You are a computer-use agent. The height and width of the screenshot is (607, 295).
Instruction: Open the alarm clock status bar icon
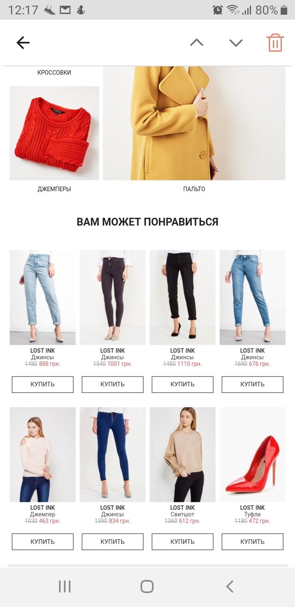coord(218,10)
